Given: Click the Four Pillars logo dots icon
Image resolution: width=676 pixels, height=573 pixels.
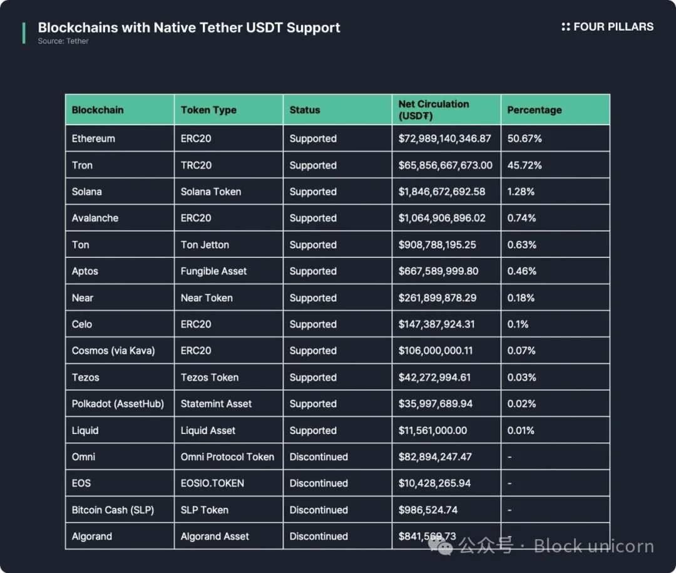Looking at the screenshot, I should point(566,27).
